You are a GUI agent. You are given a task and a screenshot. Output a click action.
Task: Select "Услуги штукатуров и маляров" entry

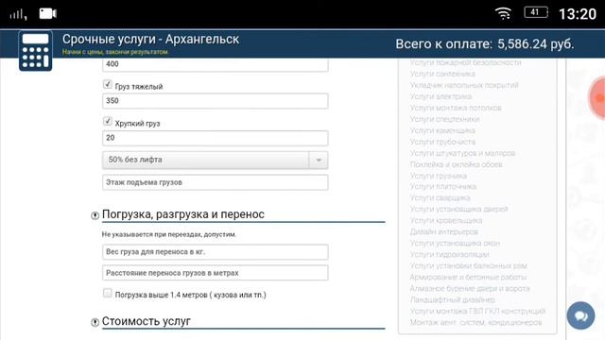click(462, 153)
